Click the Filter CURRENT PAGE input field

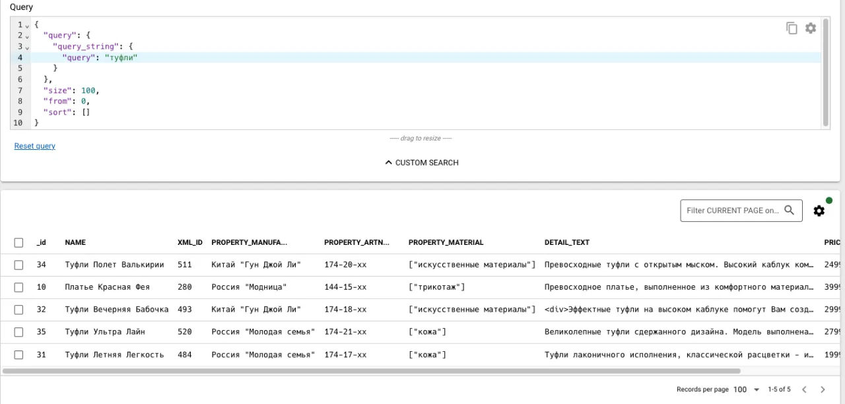point(732,211)
